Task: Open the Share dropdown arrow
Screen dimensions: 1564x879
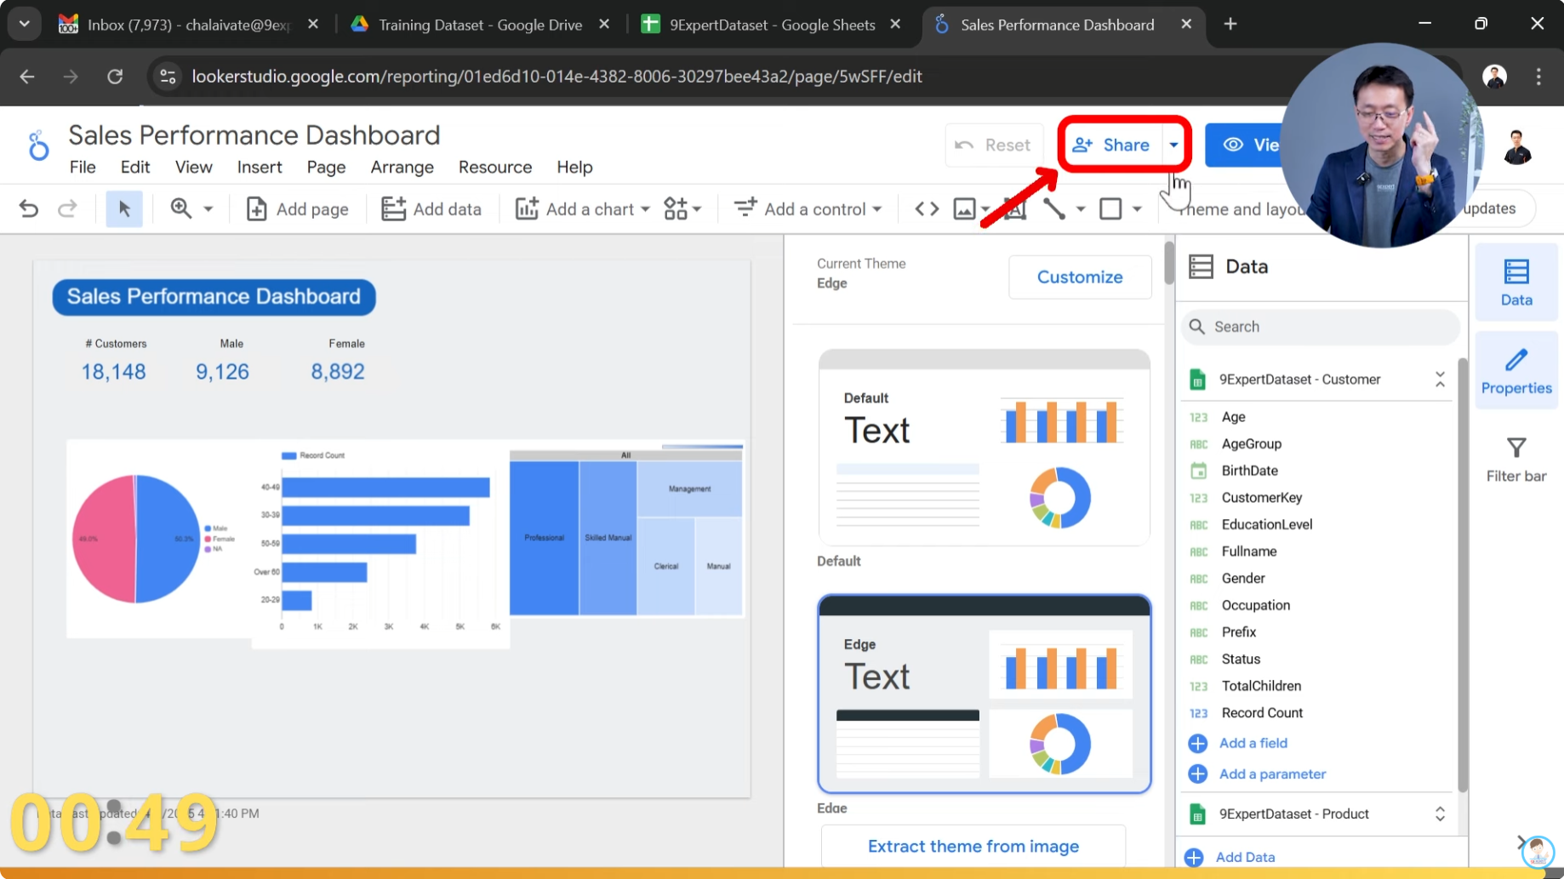Action: (x=1173, y=145)
